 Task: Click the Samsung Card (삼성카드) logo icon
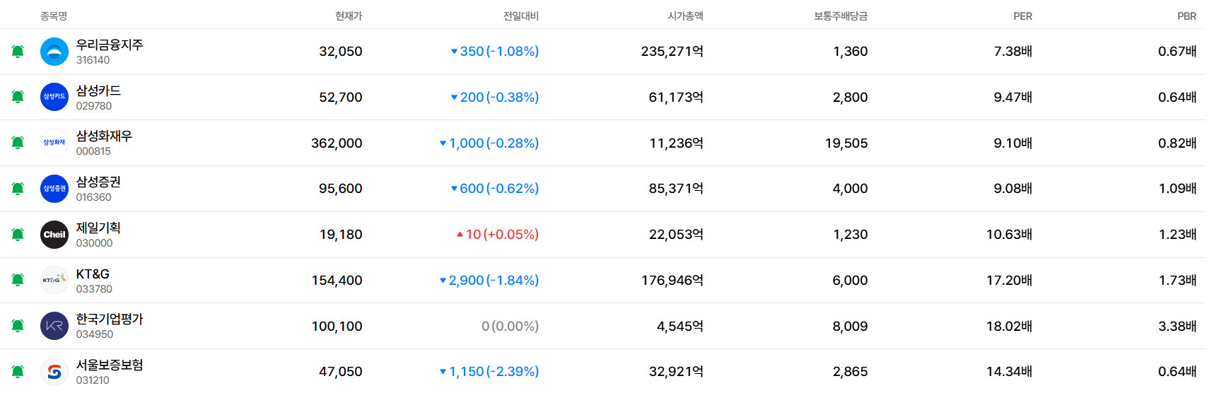coord(54,97)
